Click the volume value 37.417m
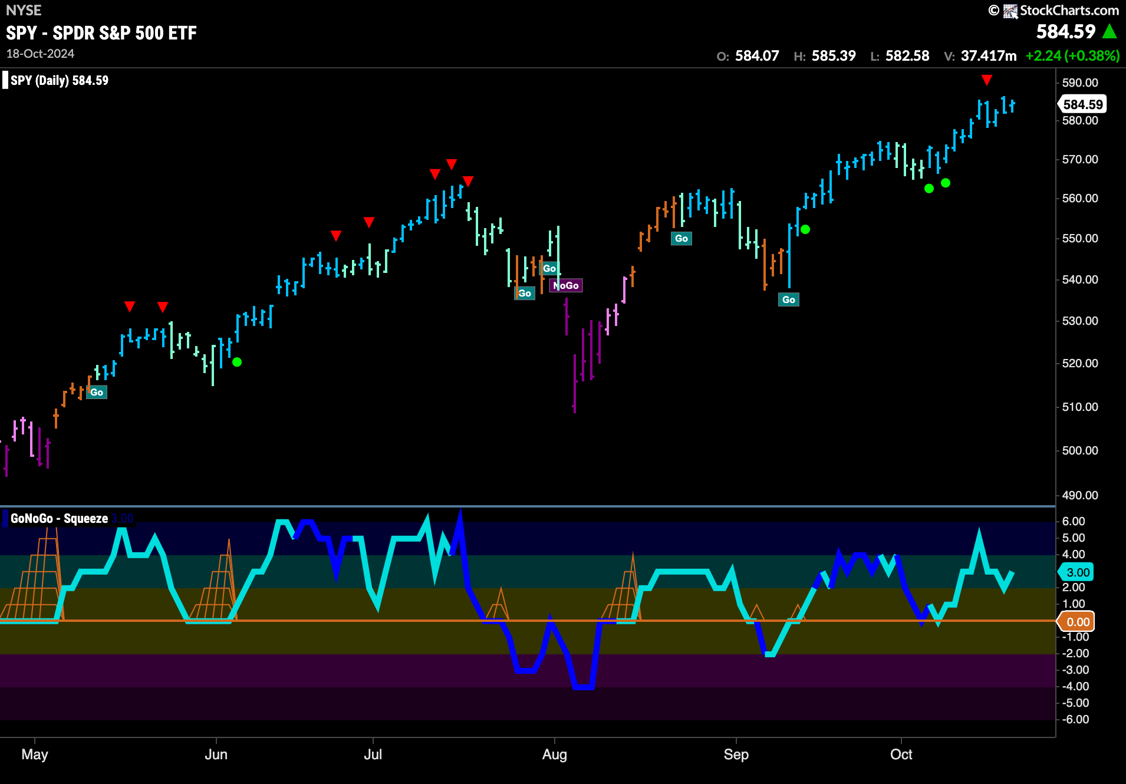Image resolution: width=1126 pixels, height=784 pixels. click(989, 56)
